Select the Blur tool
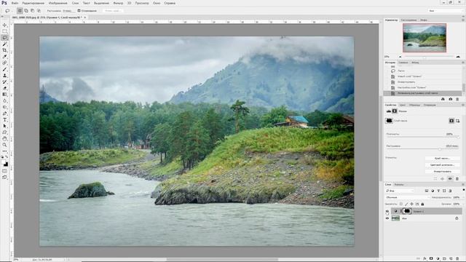Image resolution: width=466 pixels, height=262 pixels. (5, 100)
